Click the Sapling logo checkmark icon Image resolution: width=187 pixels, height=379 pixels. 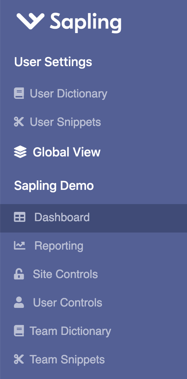(31, 21)
